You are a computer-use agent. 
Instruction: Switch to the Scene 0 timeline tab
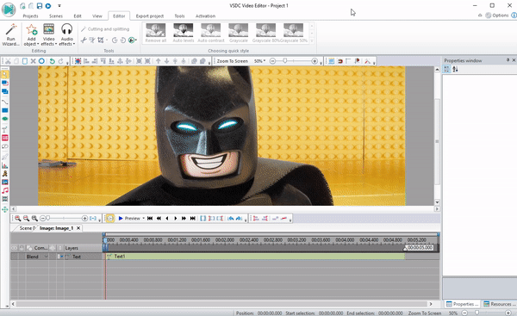[x=27, y=228]
